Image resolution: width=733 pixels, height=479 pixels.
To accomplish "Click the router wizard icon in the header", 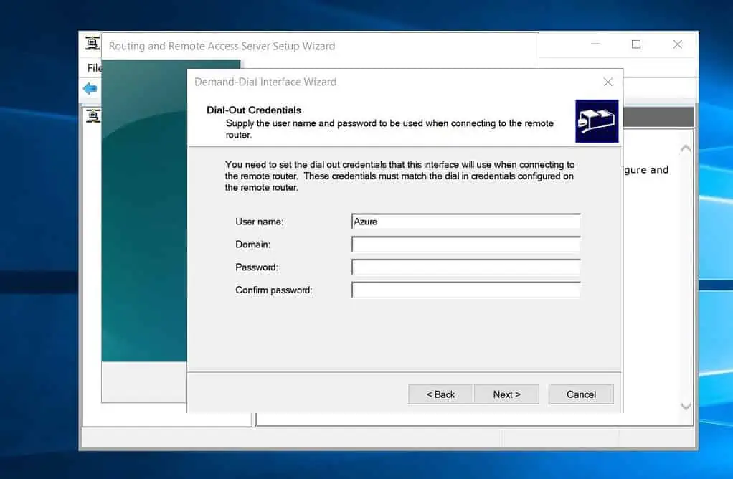I will (x=597, y=121).
